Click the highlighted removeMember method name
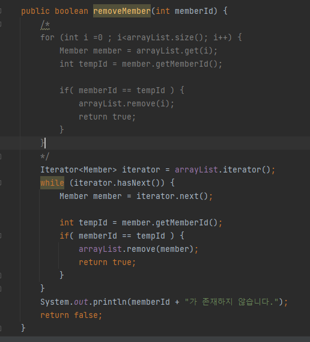 tap(122, 11)
